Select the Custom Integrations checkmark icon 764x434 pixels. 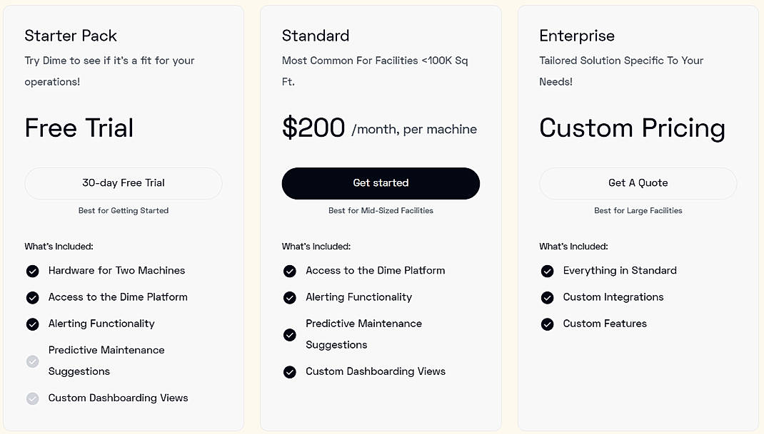pyautogui.click(x=547, y=297)
